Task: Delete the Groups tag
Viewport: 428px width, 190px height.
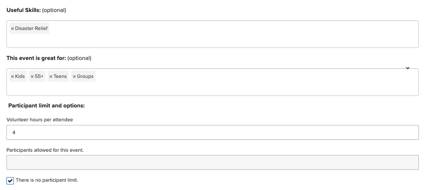Action: 74,77
